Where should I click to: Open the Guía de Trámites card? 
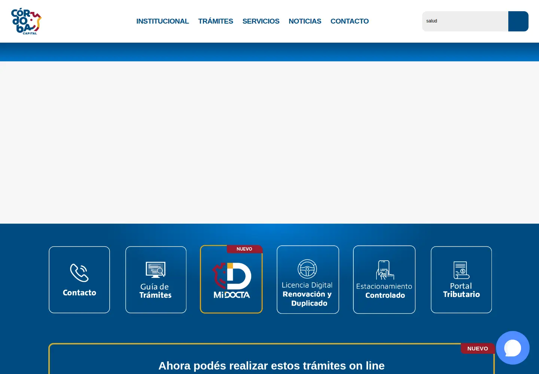[156, 280]
